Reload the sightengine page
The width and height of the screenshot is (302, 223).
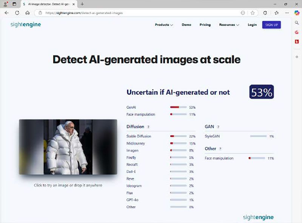coord(17,13)
